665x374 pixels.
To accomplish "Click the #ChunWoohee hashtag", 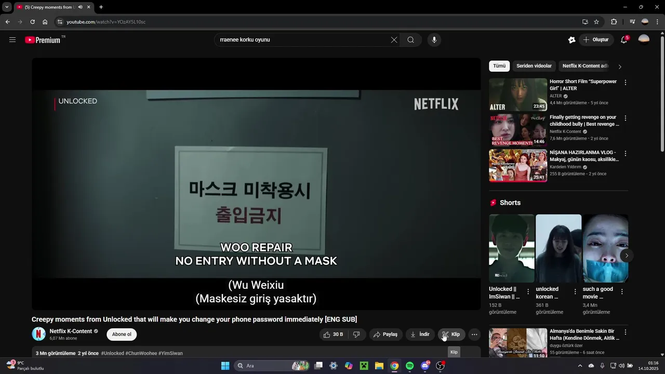I will pyautogui.click(x=141, y=353).
